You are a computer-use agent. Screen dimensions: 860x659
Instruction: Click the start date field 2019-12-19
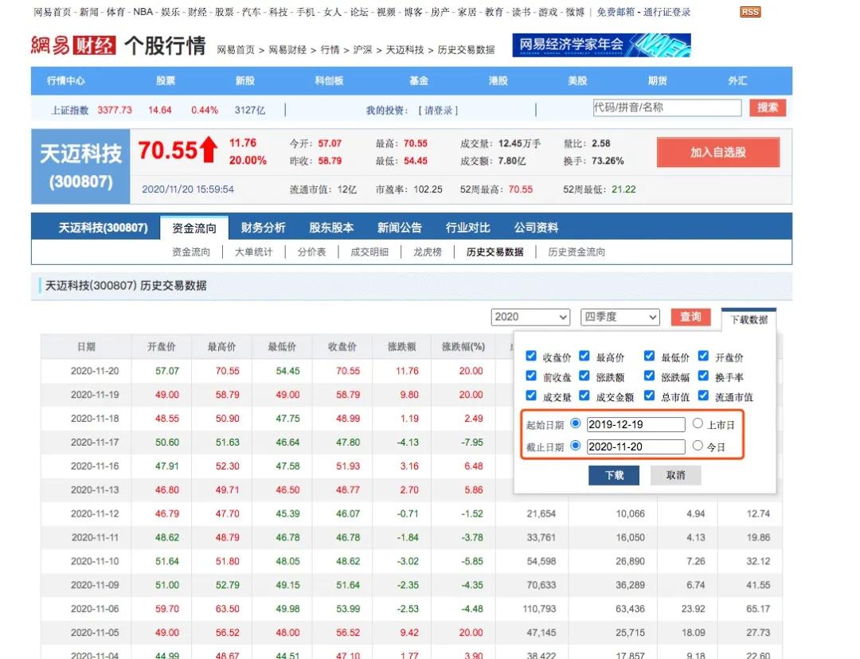(x=635, y=424)
